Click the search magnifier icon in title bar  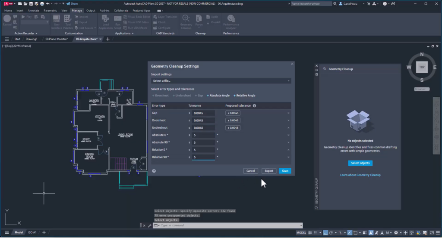click(335, 3)
